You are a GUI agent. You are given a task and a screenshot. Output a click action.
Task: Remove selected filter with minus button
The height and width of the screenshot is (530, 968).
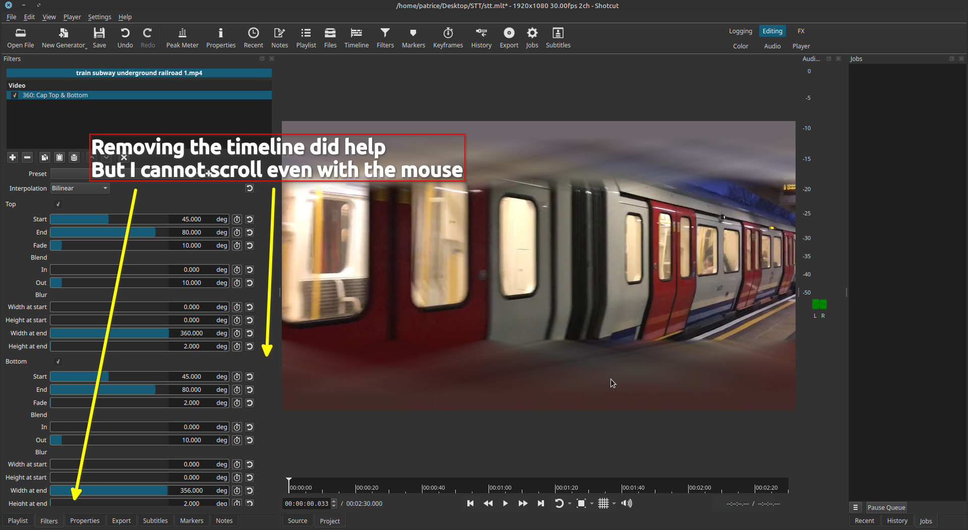click(28, 157)
